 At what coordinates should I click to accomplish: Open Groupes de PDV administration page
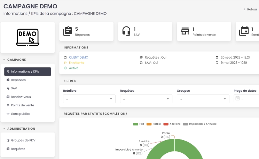[x=28, y=140]
